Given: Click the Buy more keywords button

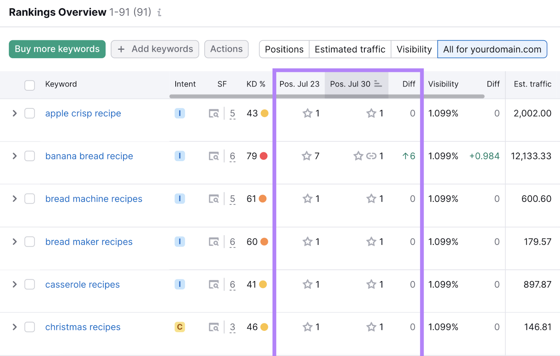Looking at the screenshot, I should [57, 49].
